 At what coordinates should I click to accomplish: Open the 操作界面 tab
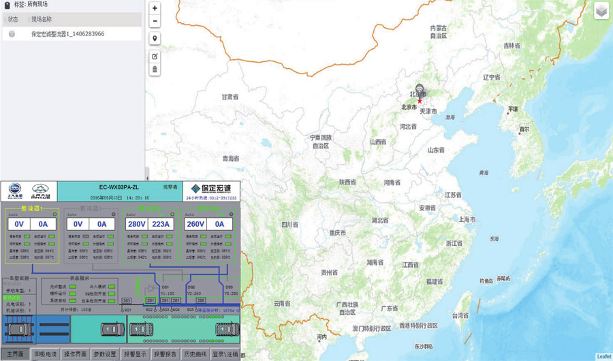pos(75,354)
